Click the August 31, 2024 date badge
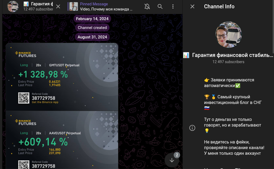The width and height of the screenshot is (274, 169). coord(92,37)
